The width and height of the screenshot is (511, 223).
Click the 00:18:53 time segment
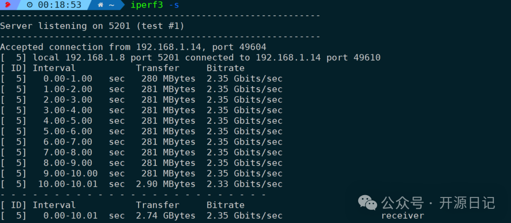[60, 5]
